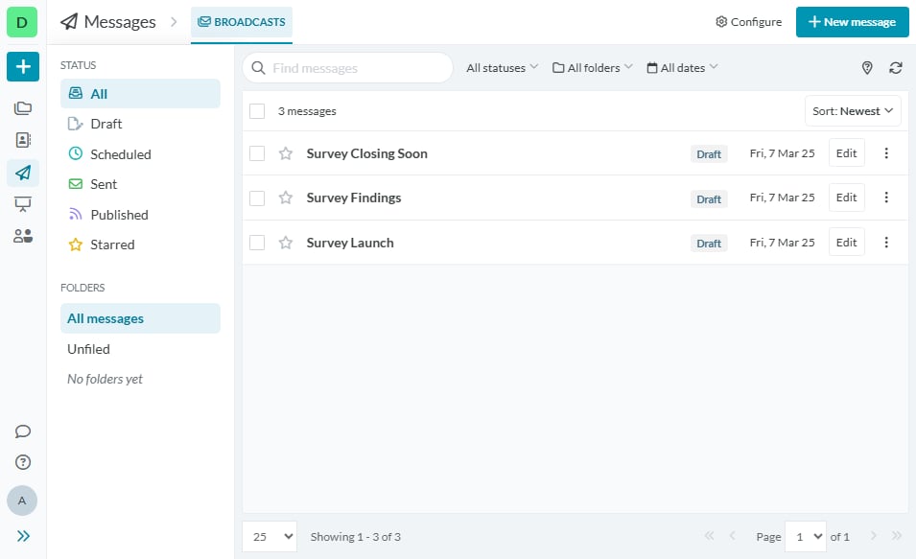
Task: Open the presentation board sidebar icon
Action: 23,204
